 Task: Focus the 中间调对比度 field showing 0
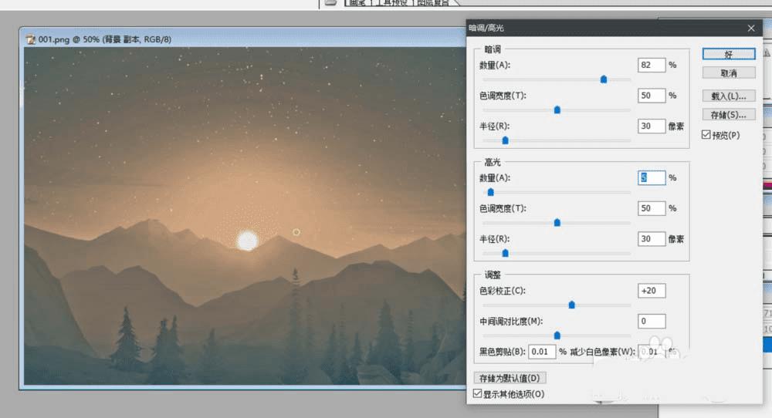(x=652, y=321)
